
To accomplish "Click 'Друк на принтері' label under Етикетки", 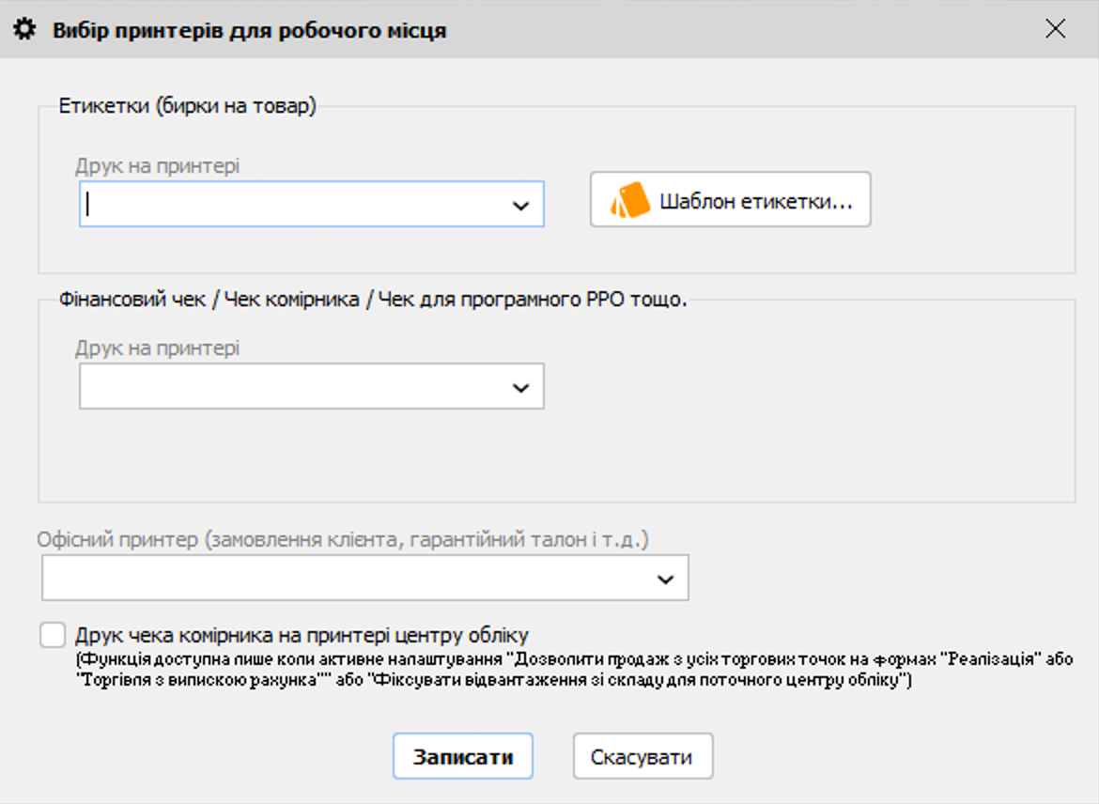I will 158,166.
